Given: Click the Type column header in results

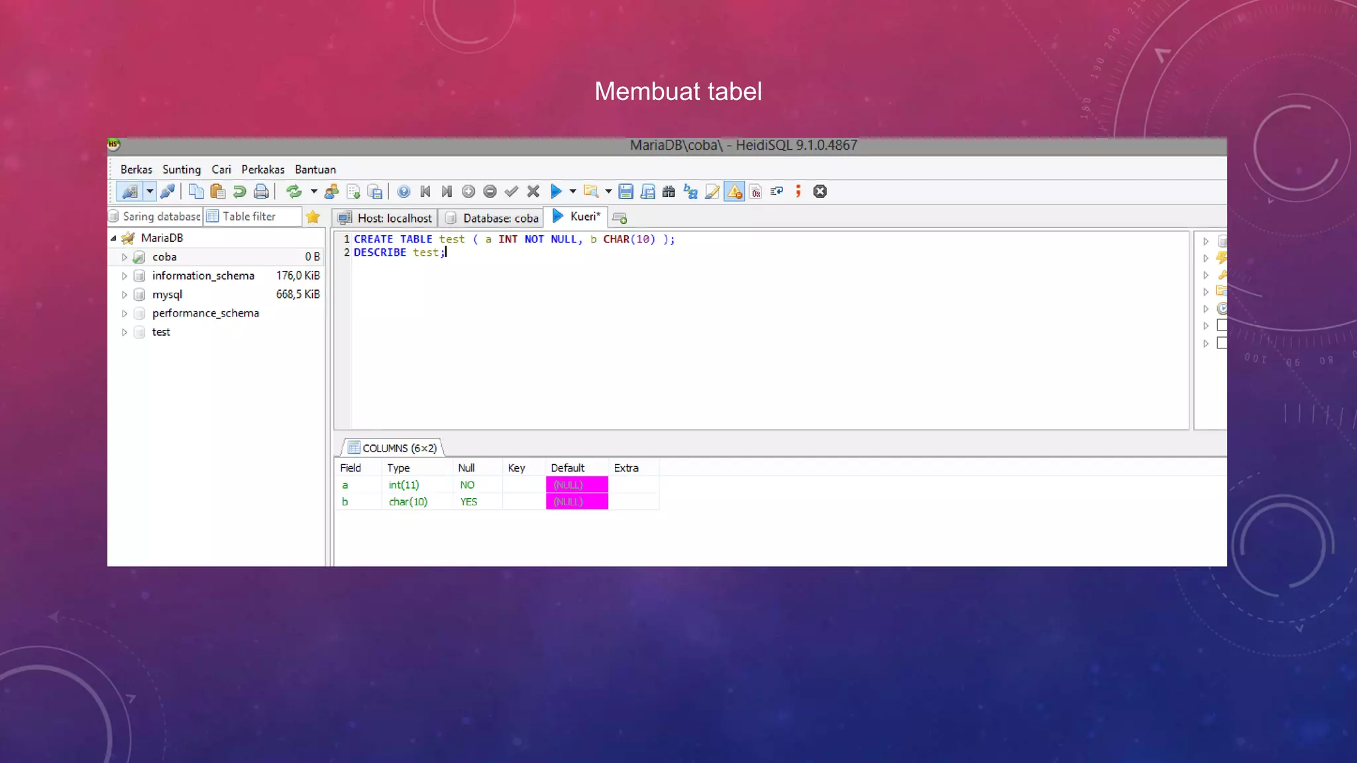Looking at the screenshot, I should pyautogui.click(x=399, y=468).
